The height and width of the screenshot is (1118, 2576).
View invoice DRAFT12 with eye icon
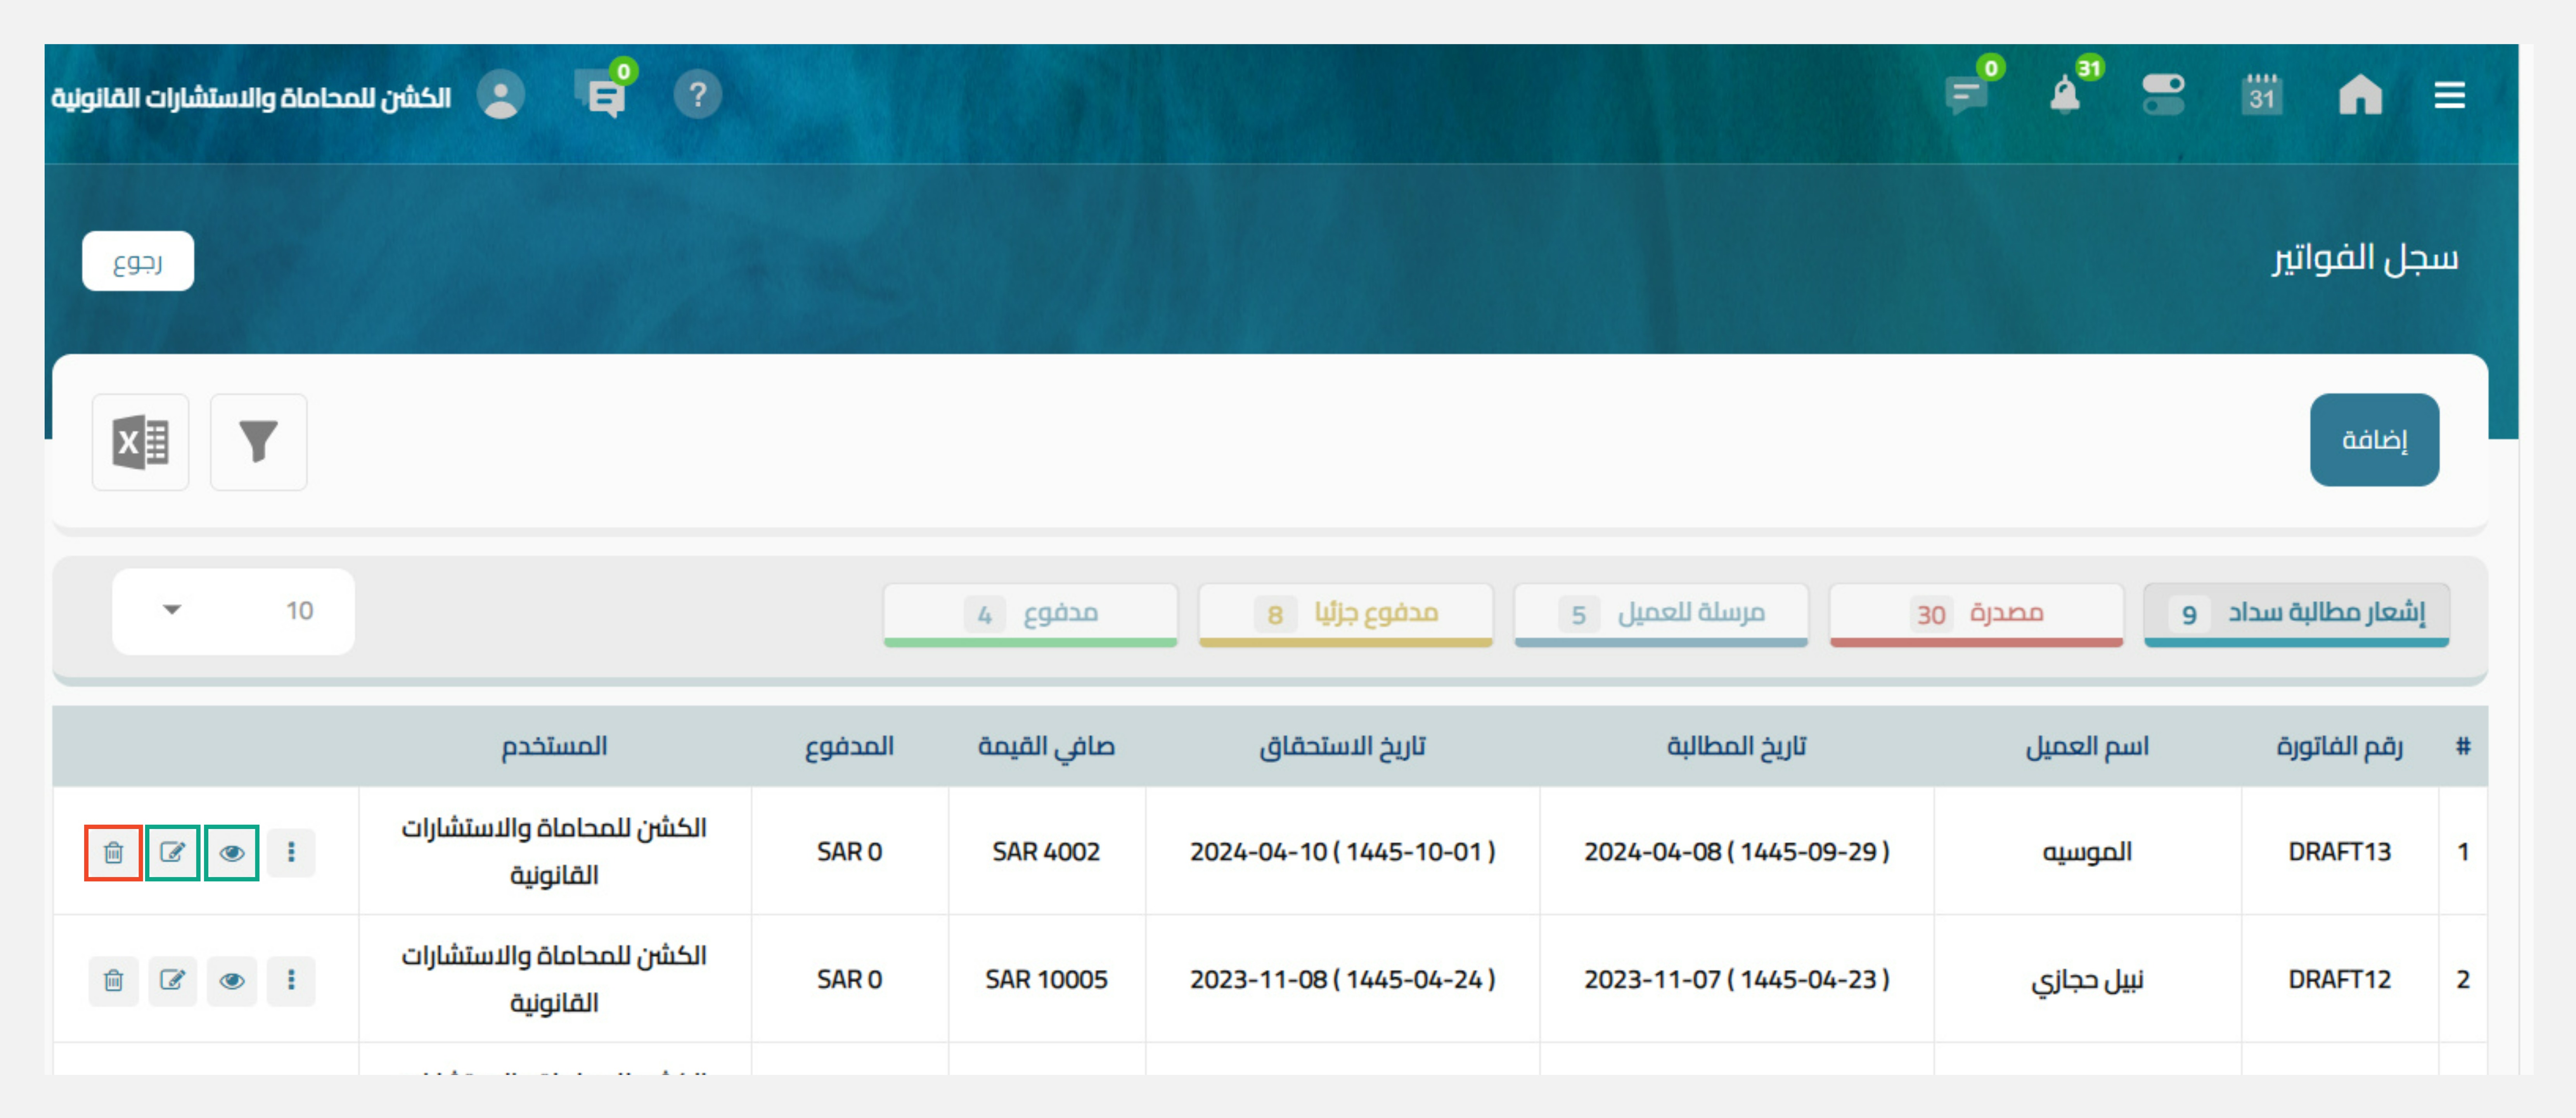click(x=231, y=980)
